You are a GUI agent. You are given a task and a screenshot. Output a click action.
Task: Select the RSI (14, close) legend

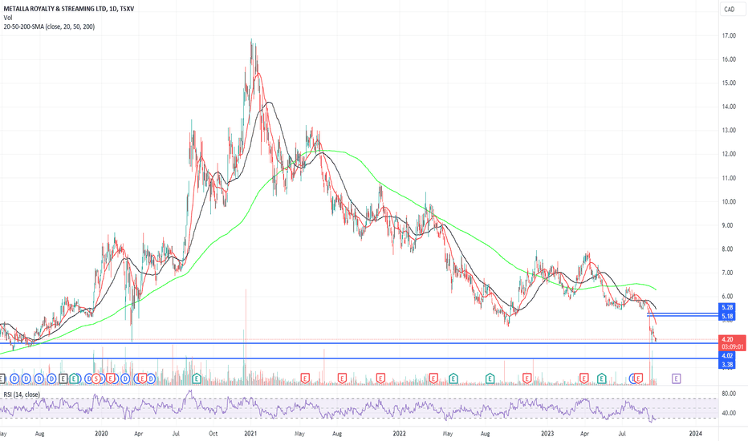22,394
